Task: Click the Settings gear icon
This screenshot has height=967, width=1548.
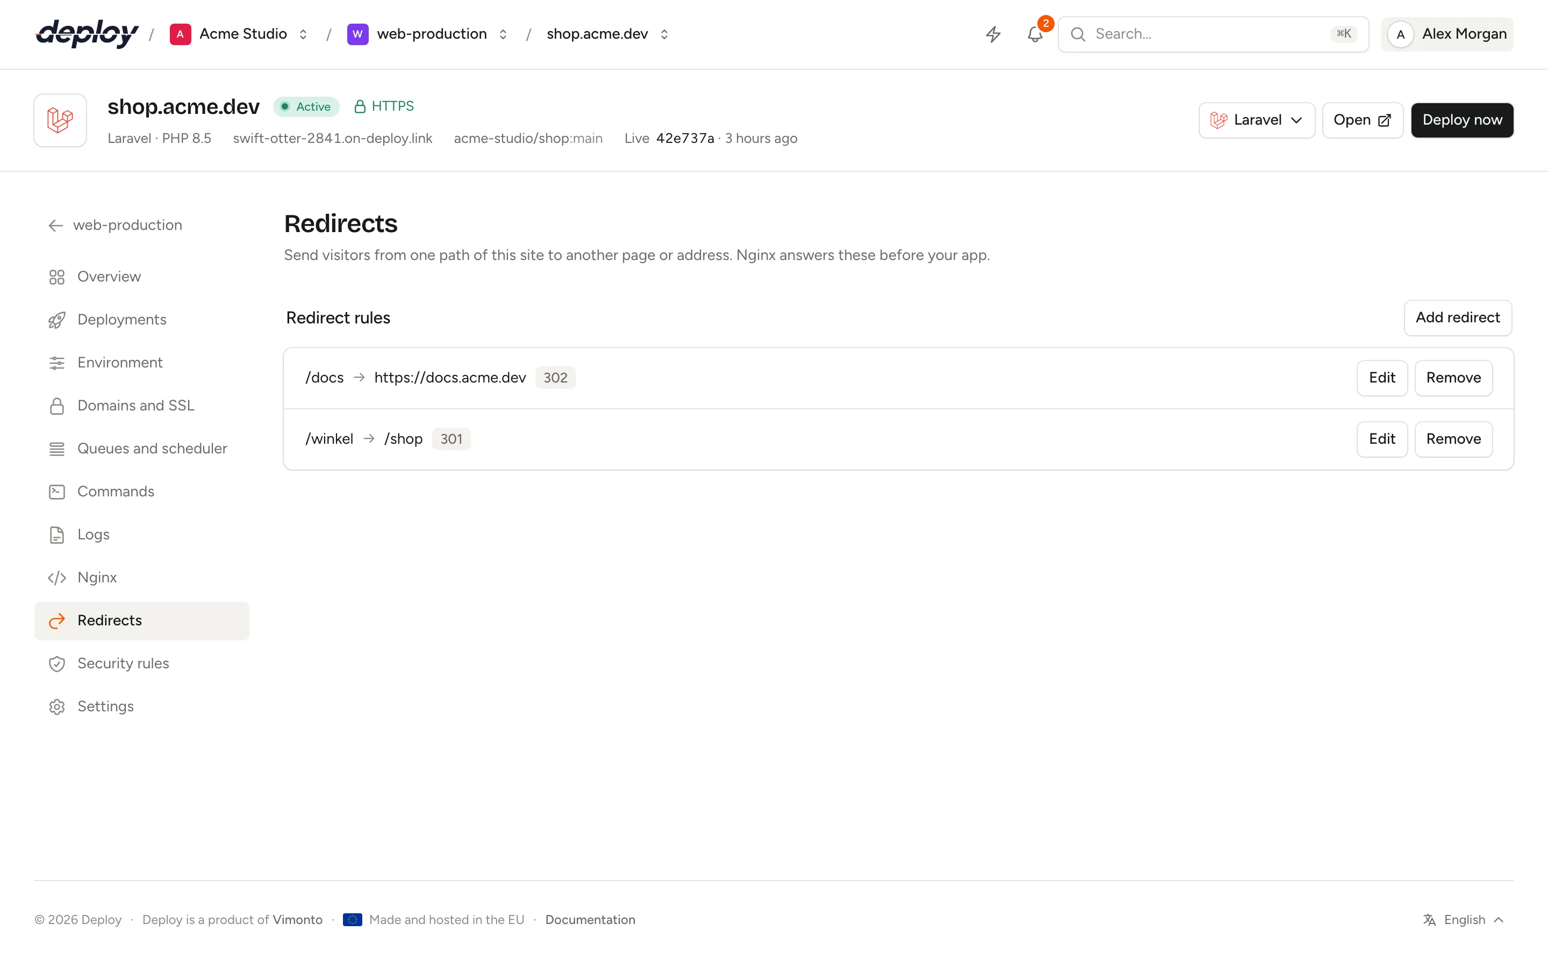Action: (x=57, y=706)
